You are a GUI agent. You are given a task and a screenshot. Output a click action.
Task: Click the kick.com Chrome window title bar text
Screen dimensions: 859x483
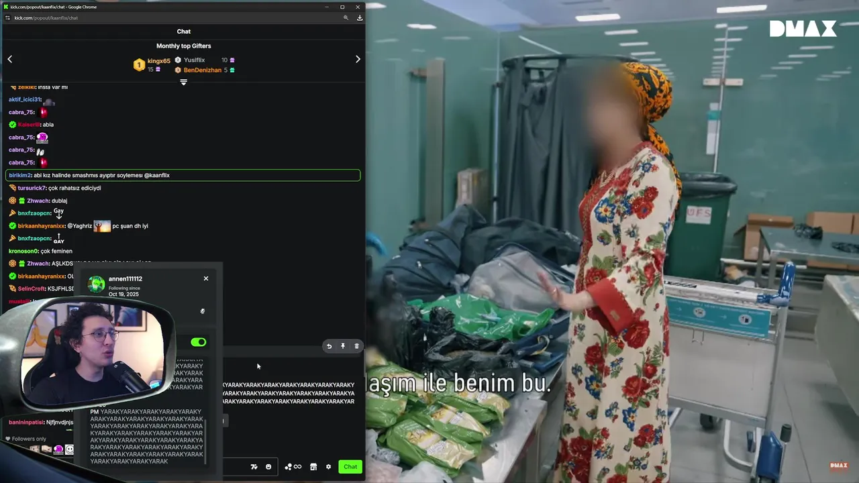click(54, 7)
